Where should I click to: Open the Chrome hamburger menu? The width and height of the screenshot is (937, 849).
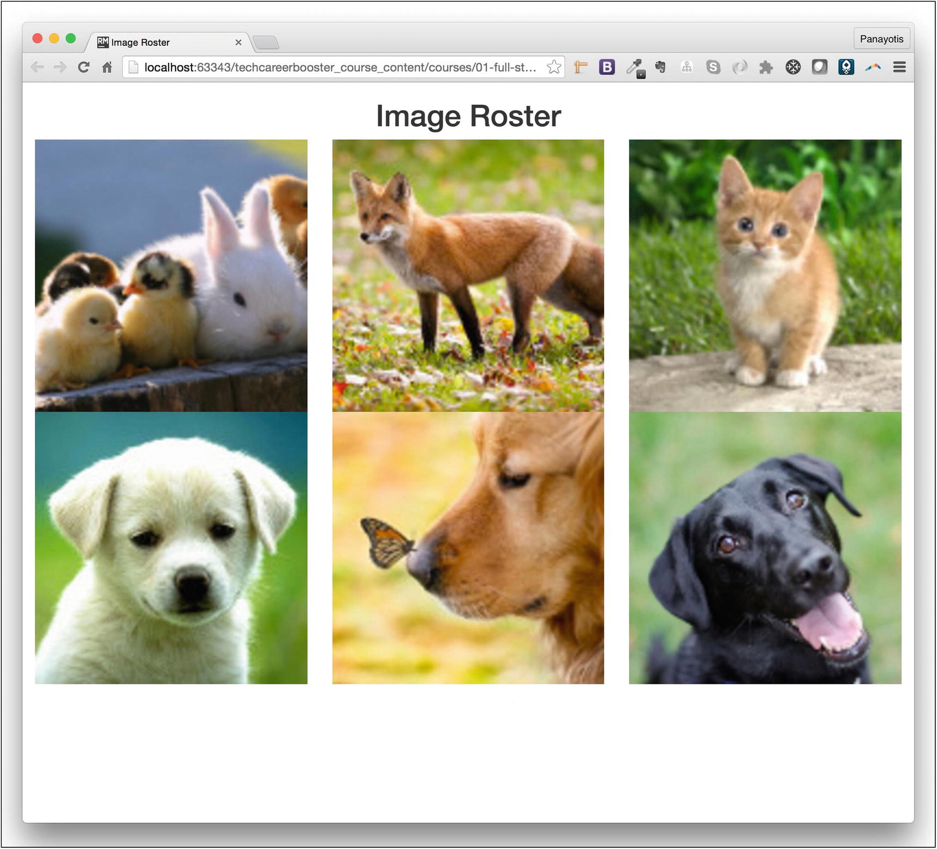tap(899, 67)
